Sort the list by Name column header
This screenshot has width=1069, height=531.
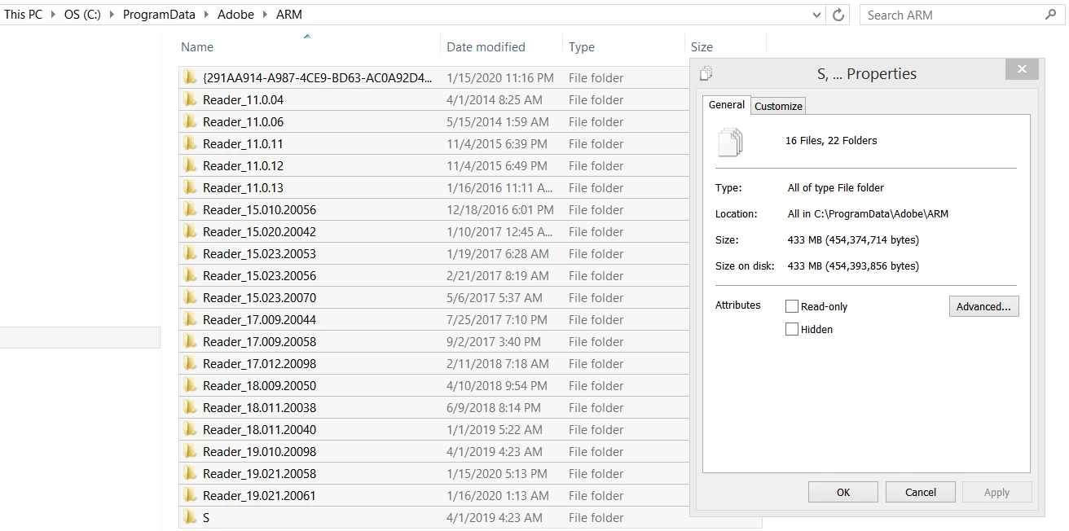pos(197,47)
